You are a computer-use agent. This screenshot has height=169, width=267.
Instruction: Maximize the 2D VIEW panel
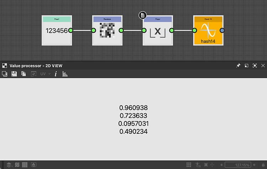(x=255, y=65)
